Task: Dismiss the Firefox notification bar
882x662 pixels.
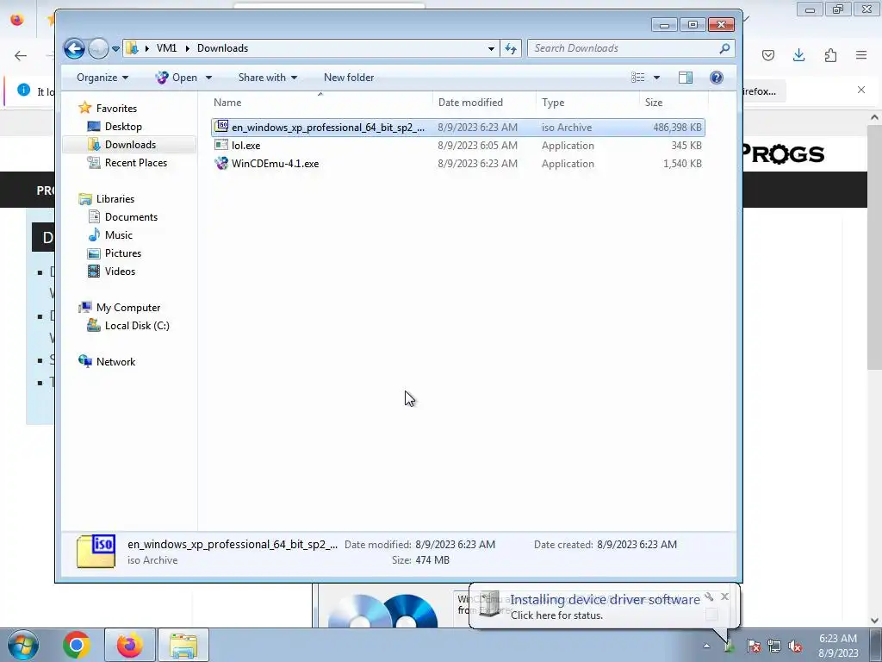Action: [861, 90]
